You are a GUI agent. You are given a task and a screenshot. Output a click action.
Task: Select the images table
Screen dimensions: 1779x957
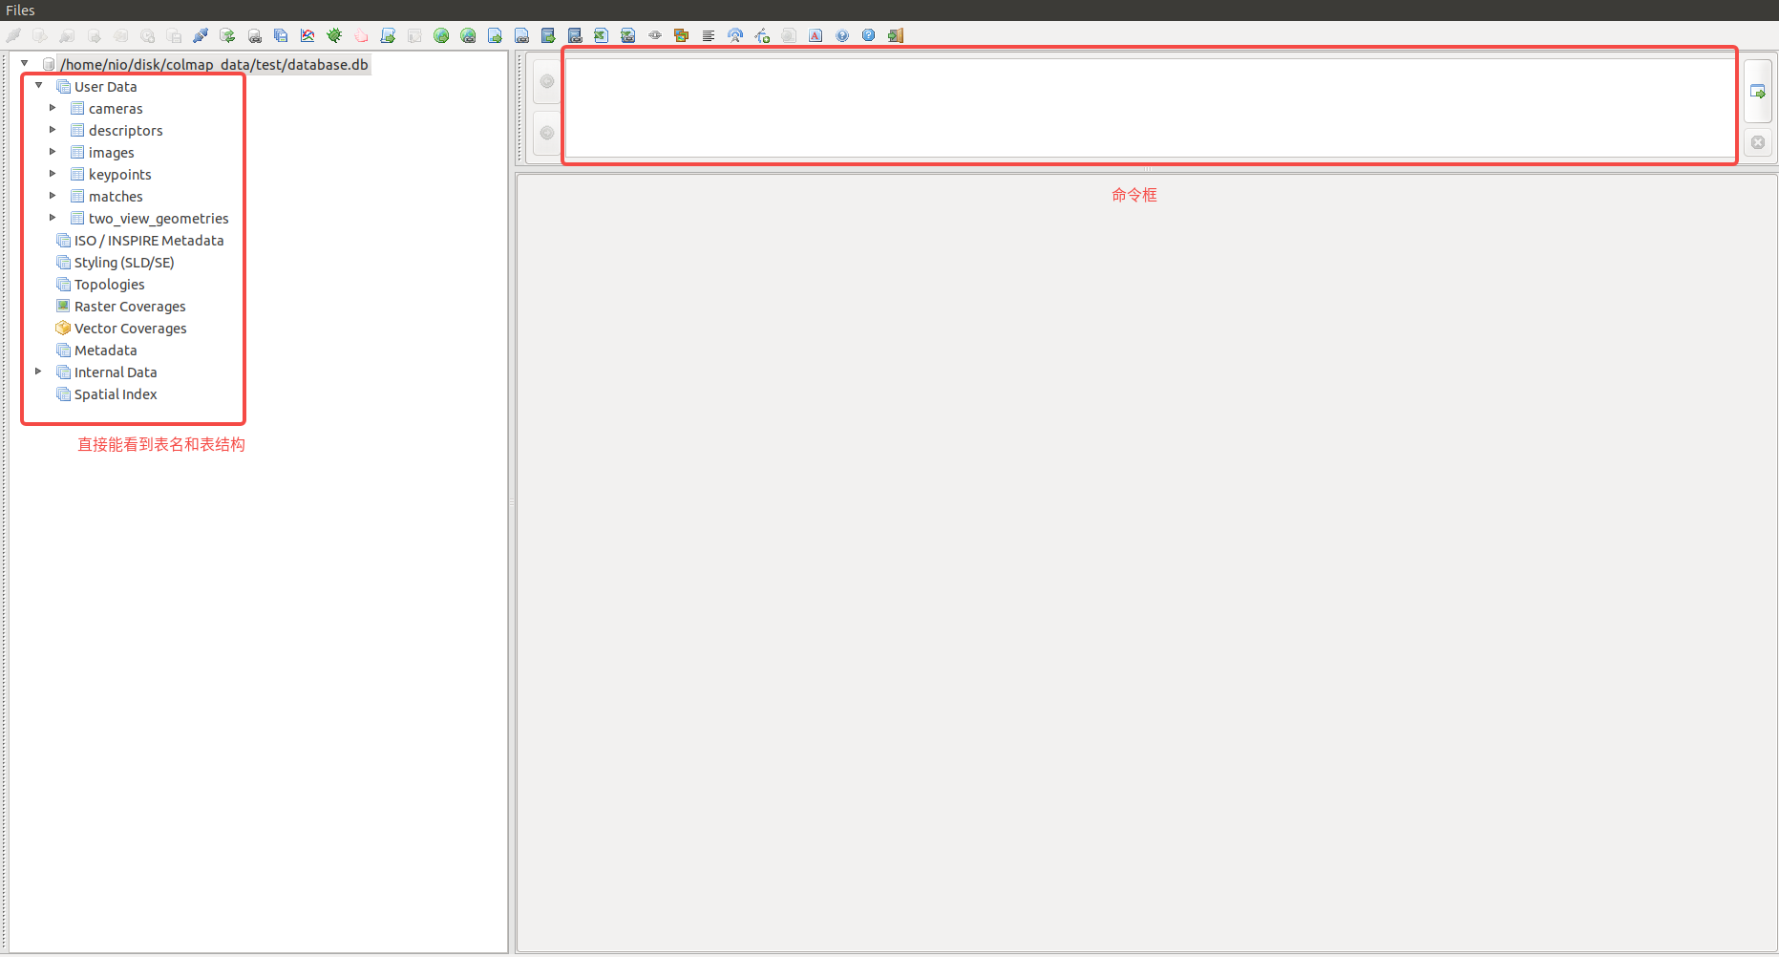111,153
